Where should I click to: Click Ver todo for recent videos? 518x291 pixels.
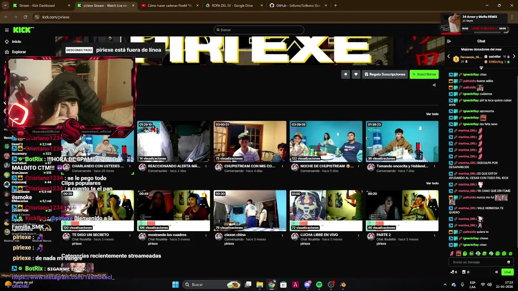pyautogui.click(x=432, y=114)
